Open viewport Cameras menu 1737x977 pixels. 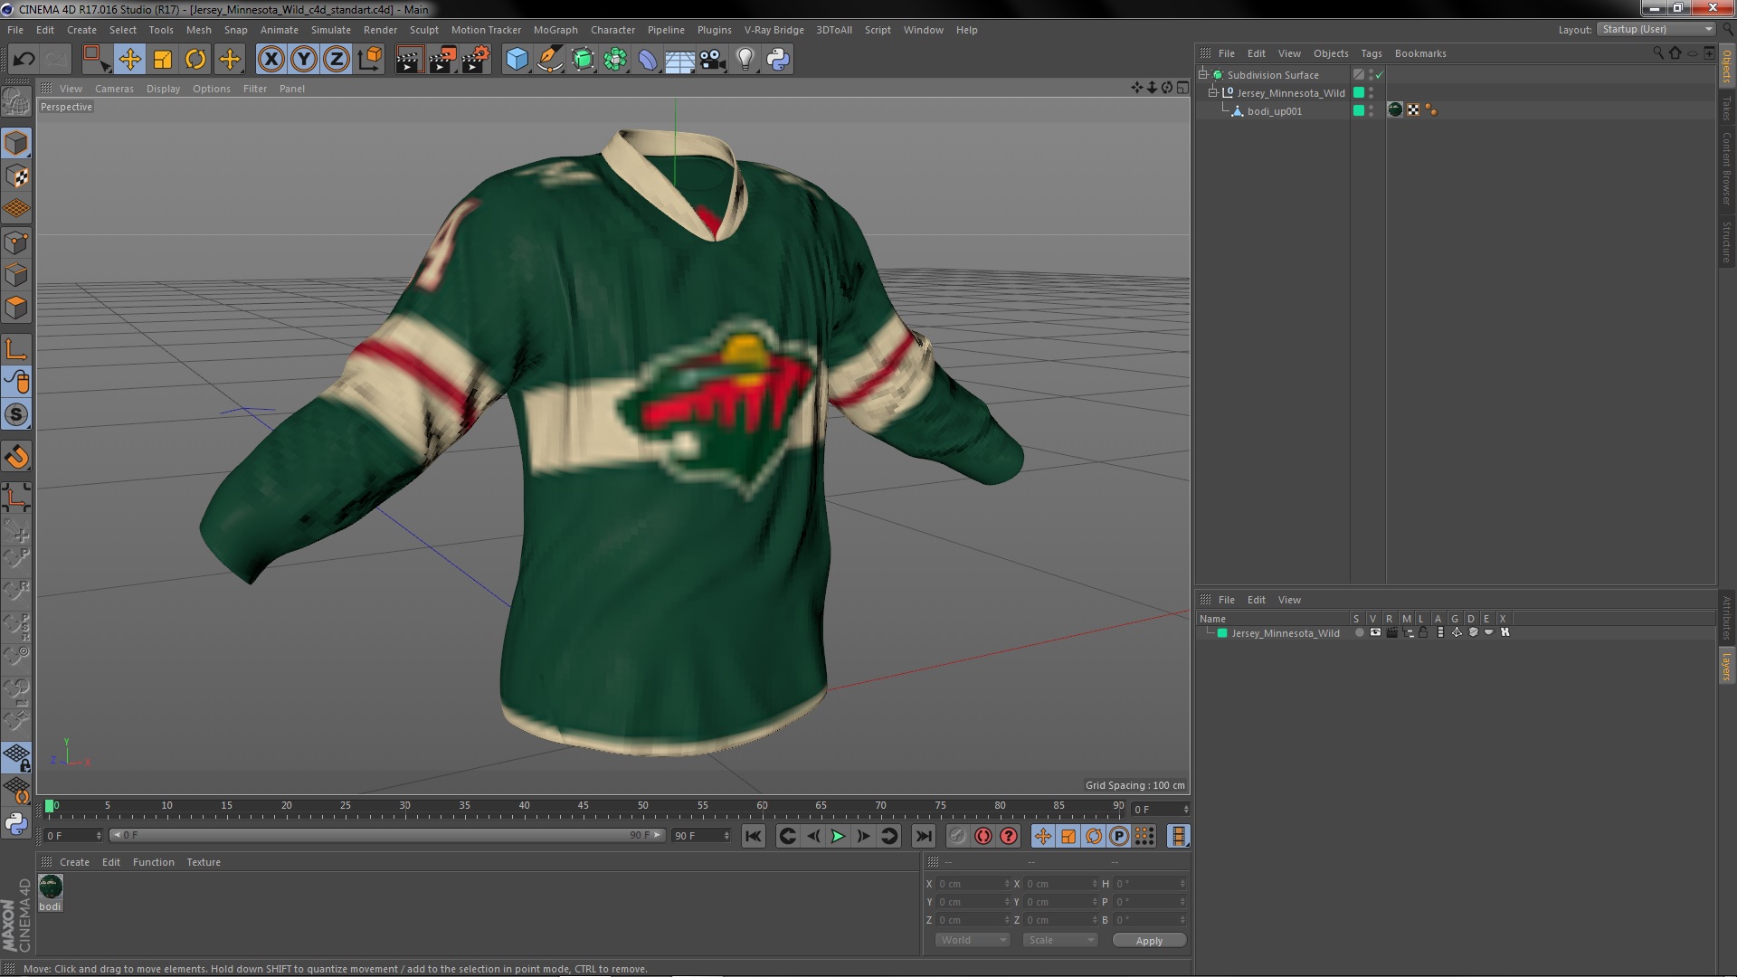tap(114, 89)
